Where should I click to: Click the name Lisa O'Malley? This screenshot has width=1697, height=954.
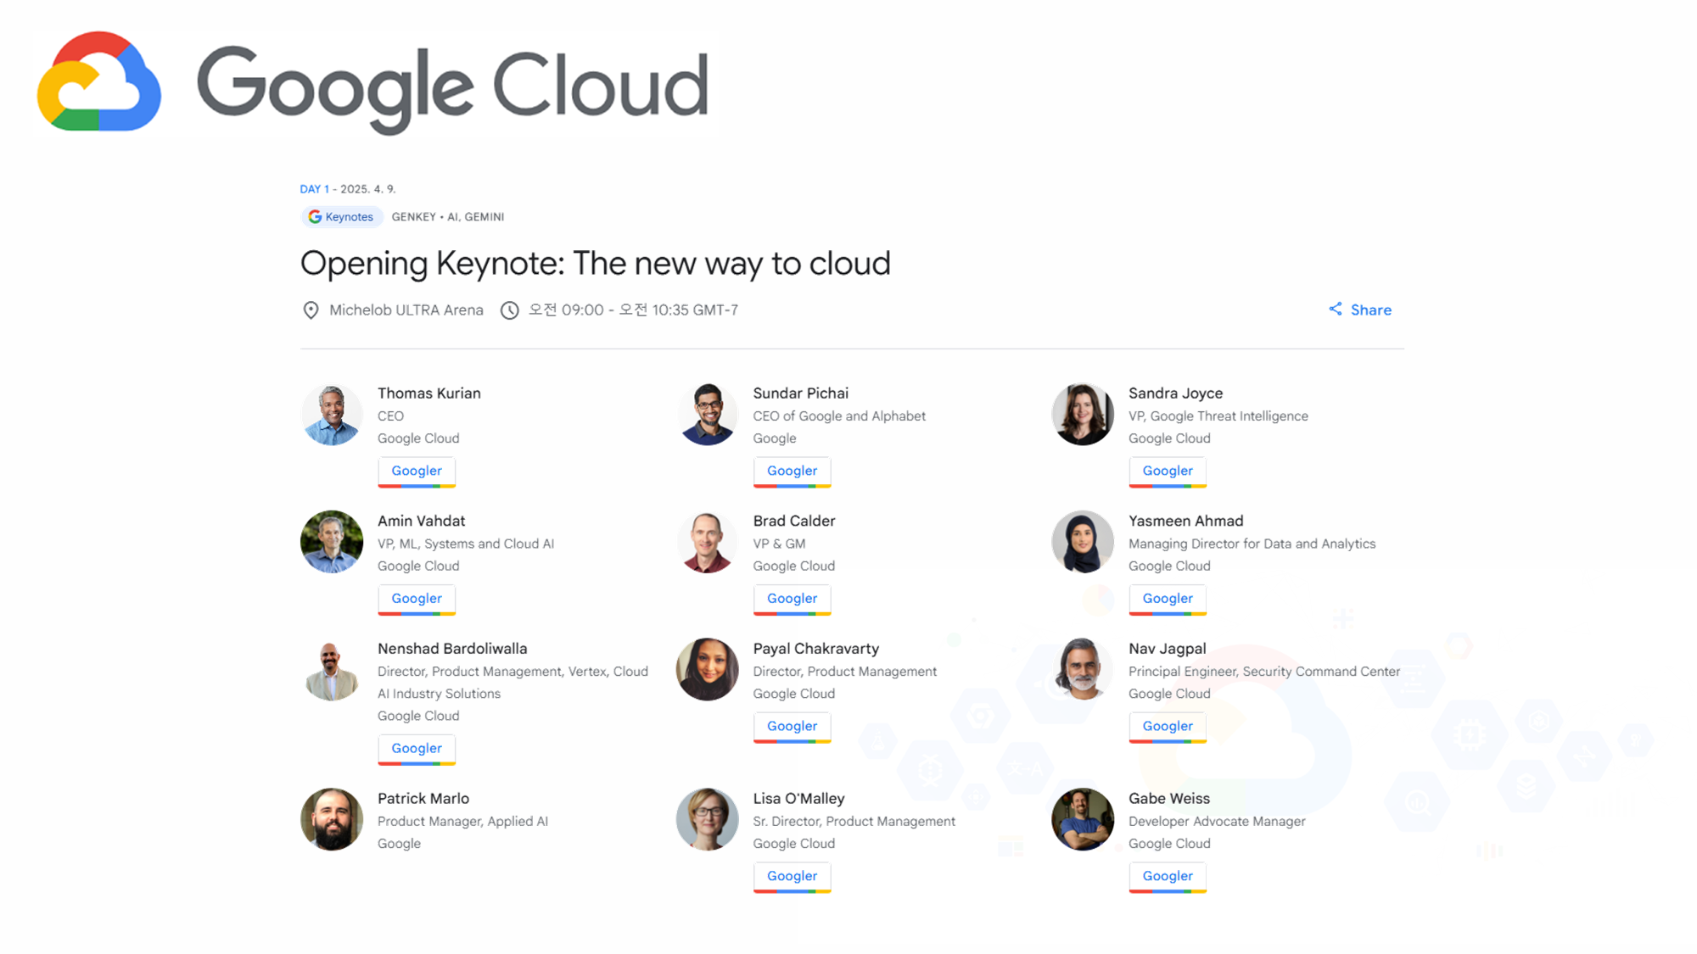[799, 799]
